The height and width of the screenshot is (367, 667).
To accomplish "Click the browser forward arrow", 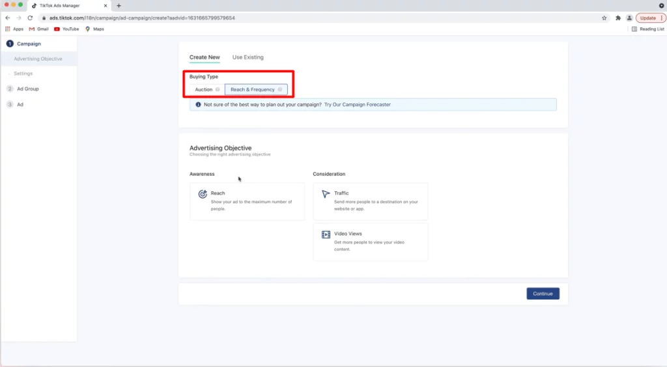I will click(19, 18).
